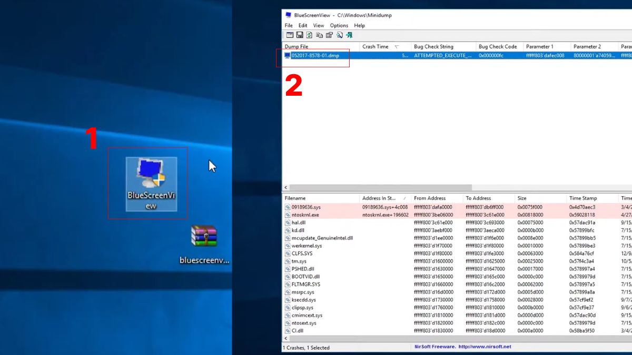The image size is (632, 355).
Task: Click the ntoskrnl.exe file row icon
Action: pos(288,215)
